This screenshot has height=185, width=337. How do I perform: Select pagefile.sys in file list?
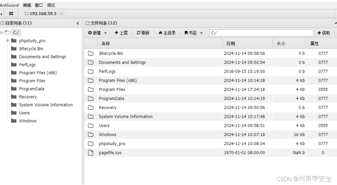[x=110, y=153]
